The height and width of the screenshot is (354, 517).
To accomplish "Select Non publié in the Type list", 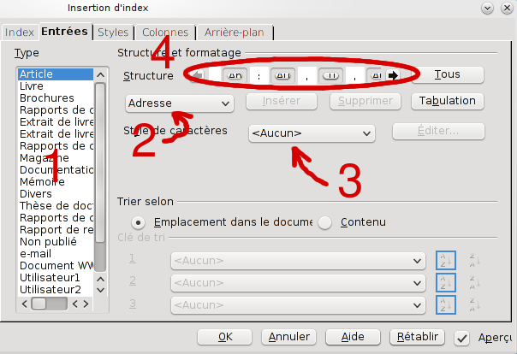I will click(56, 242).
